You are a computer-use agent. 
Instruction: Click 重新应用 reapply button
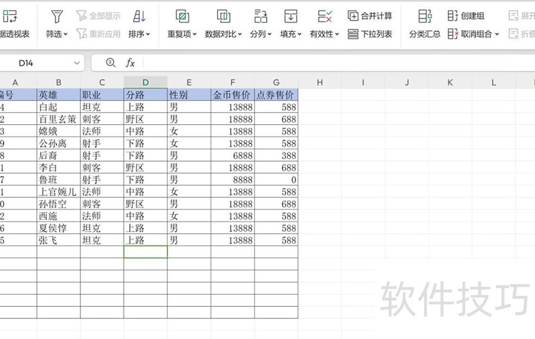[x=98, y=33]
